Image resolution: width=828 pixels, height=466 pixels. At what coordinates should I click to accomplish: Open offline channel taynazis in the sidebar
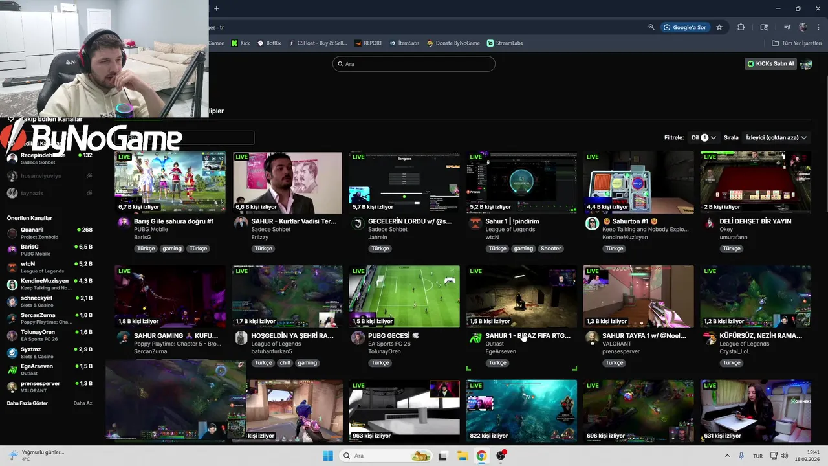click(49, 193)
